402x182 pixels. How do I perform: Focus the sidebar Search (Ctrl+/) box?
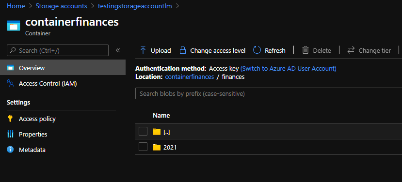(x=58, y=50)
